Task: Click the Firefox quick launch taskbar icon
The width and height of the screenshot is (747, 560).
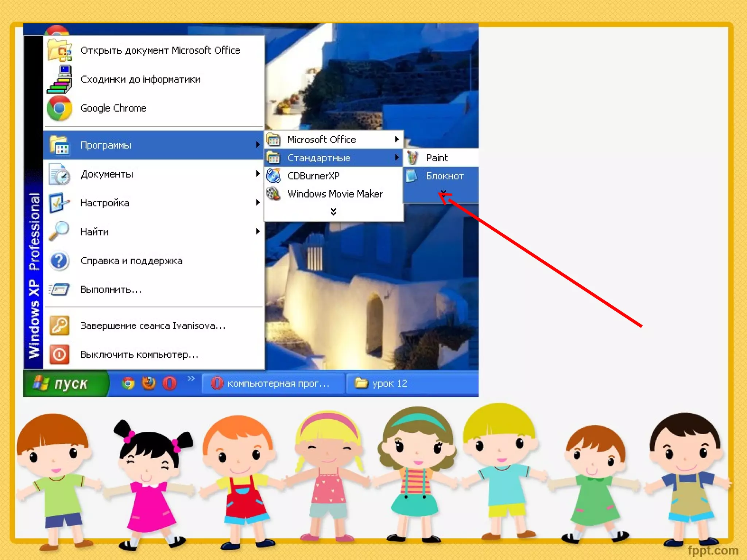Action: tap(149, 383)
